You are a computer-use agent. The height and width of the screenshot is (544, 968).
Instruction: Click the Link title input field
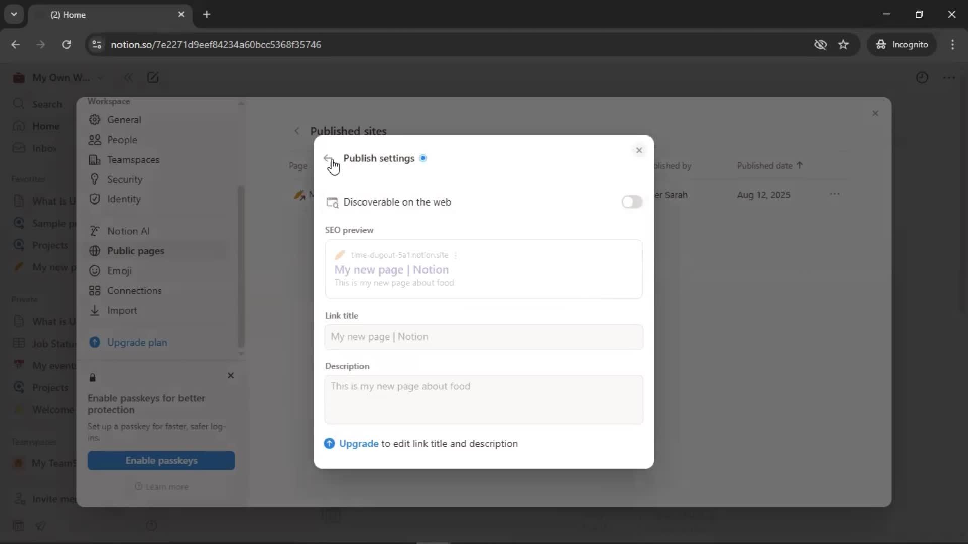483,337
